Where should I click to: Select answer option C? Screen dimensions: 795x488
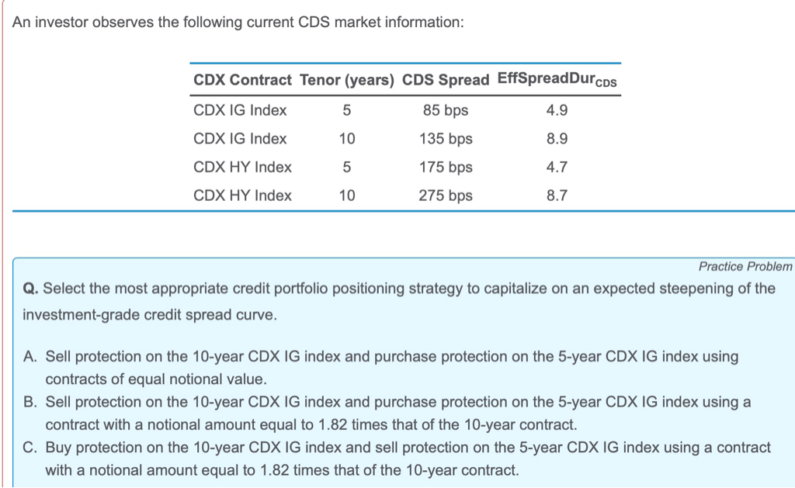[397, 459]
